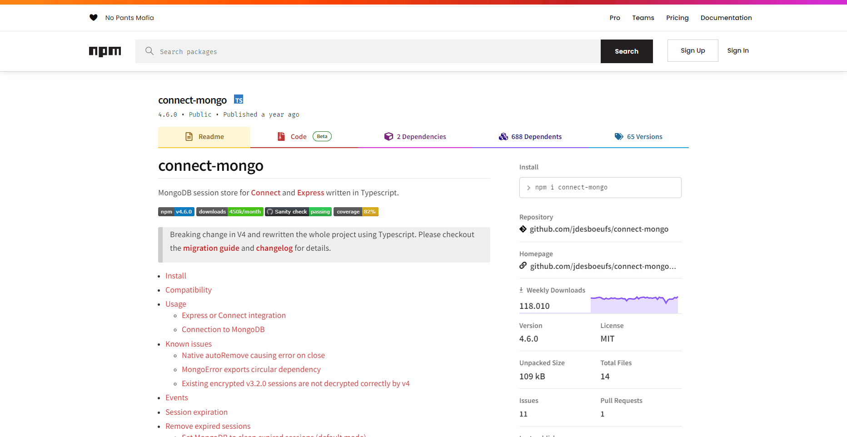847x437 pixels.
Task: Click the homepage chain link icon
Action: coord(523,266)
